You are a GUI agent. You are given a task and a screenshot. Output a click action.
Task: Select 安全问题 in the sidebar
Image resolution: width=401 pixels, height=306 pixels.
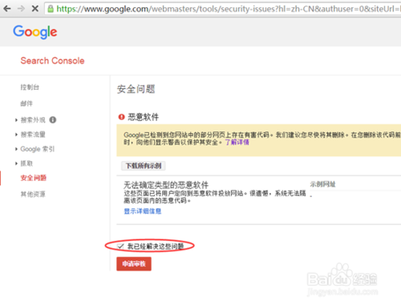tap(34, 178)
